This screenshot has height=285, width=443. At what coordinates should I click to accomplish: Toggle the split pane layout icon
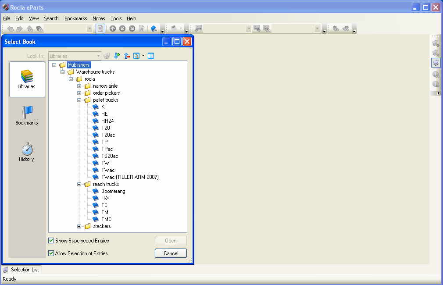[x=151, y=56]
